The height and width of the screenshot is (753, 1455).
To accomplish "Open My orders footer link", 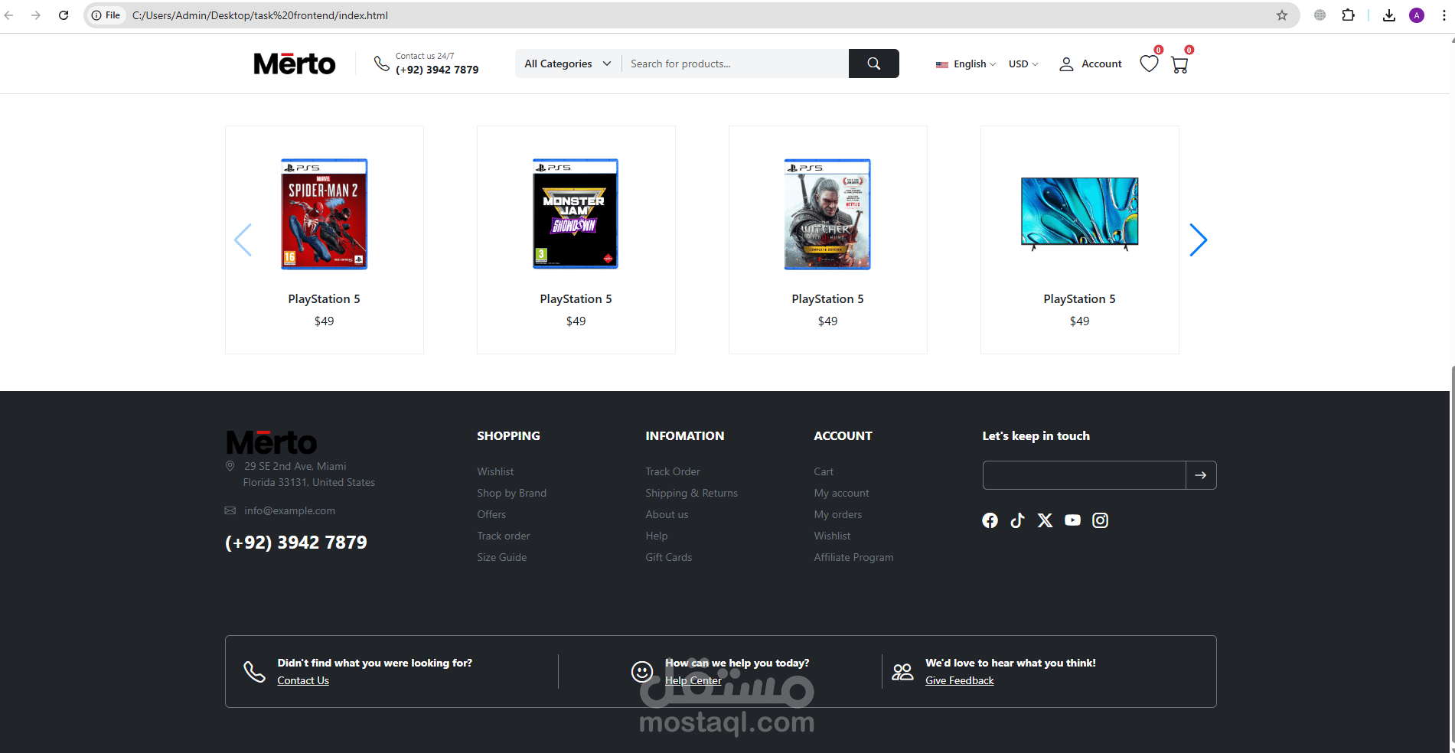I will pyautogui.click(x=837, y=514).
